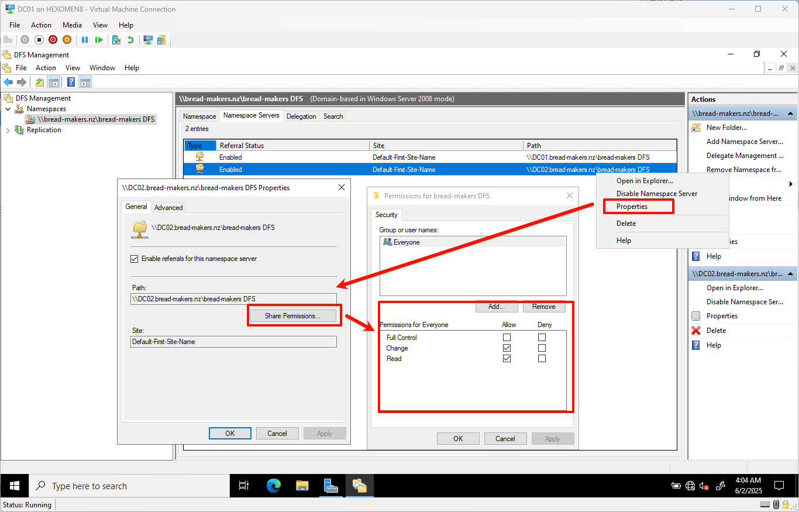Expand the Replication node
This screenshot has width=799, height=512.
[x=8, y=129]
